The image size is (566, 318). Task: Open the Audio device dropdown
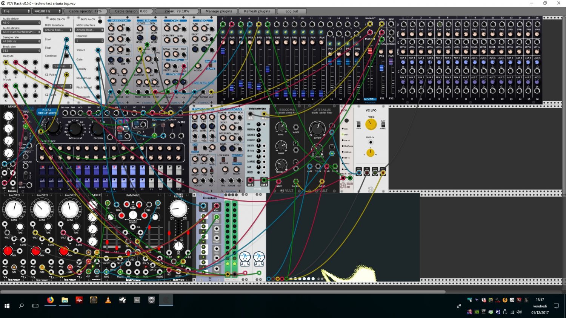pyautogui.click(x=21, y=32)
